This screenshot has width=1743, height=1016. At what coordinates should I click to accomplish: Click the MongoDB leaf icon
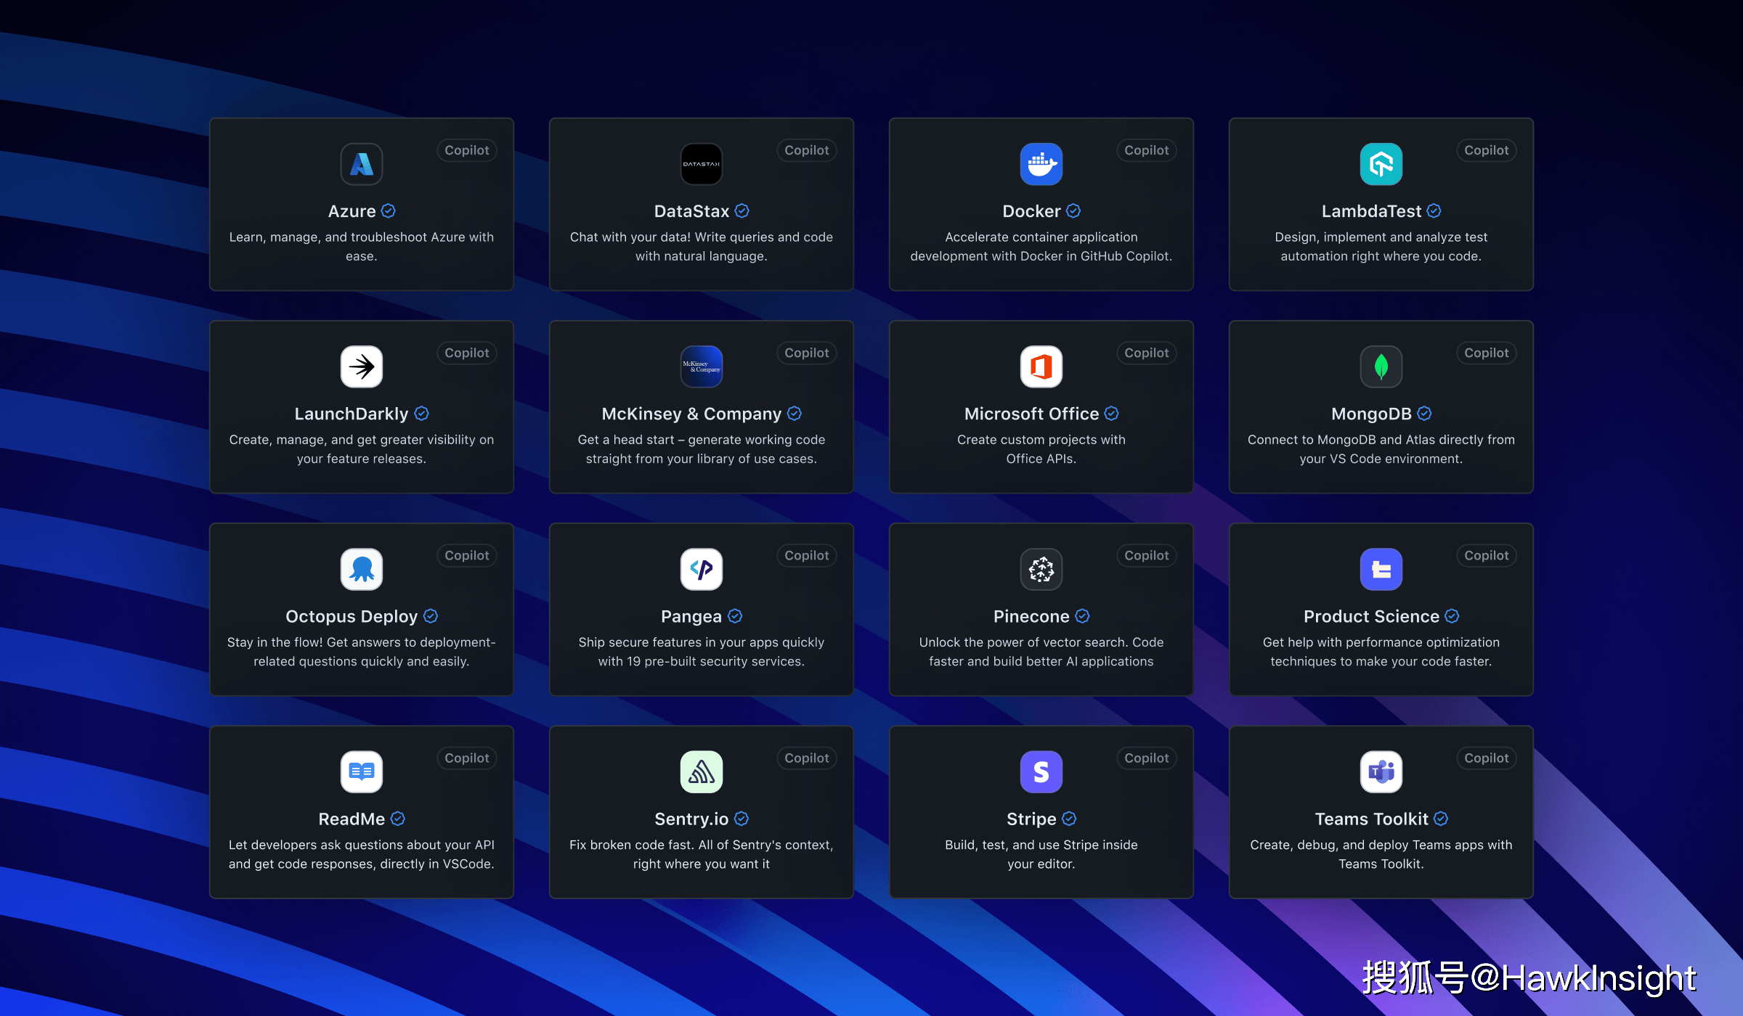(x=1381, y=366)
